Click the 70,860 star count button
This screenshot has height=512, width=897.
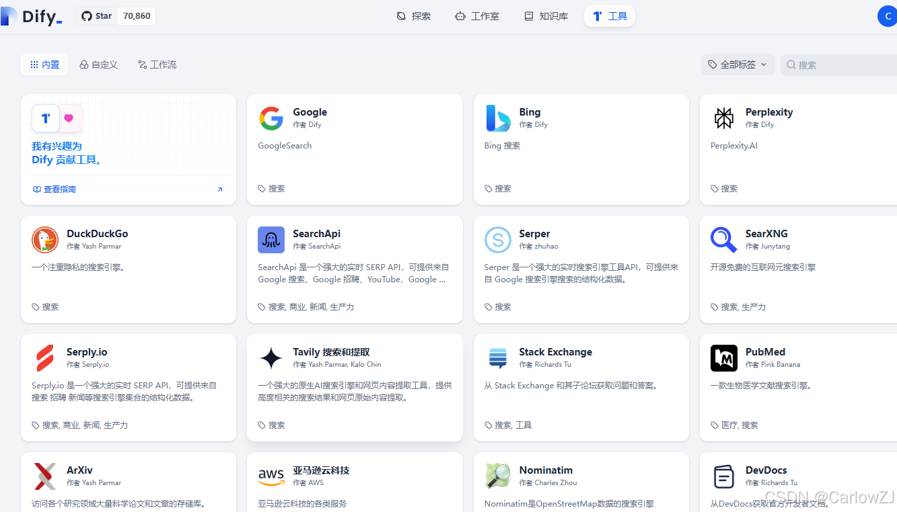137,16
